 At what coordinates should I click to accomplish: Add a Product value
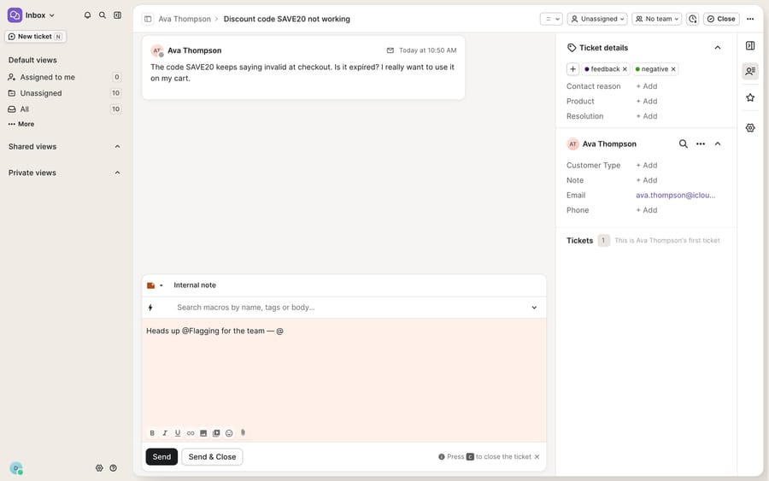pos(647,101)
